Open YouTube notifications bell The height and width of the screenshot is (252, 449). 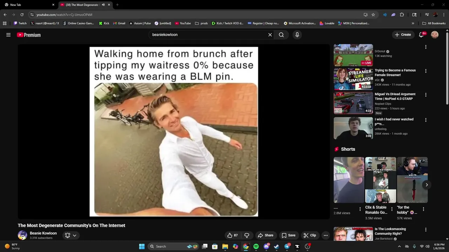422,35
